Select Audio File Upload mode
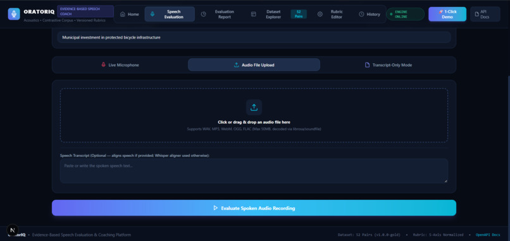The height and width of the screenshot is (241, 510). (x=254, y=65)
